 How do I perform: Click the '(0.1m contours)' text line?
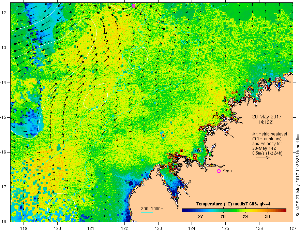[x=267, y=139]
